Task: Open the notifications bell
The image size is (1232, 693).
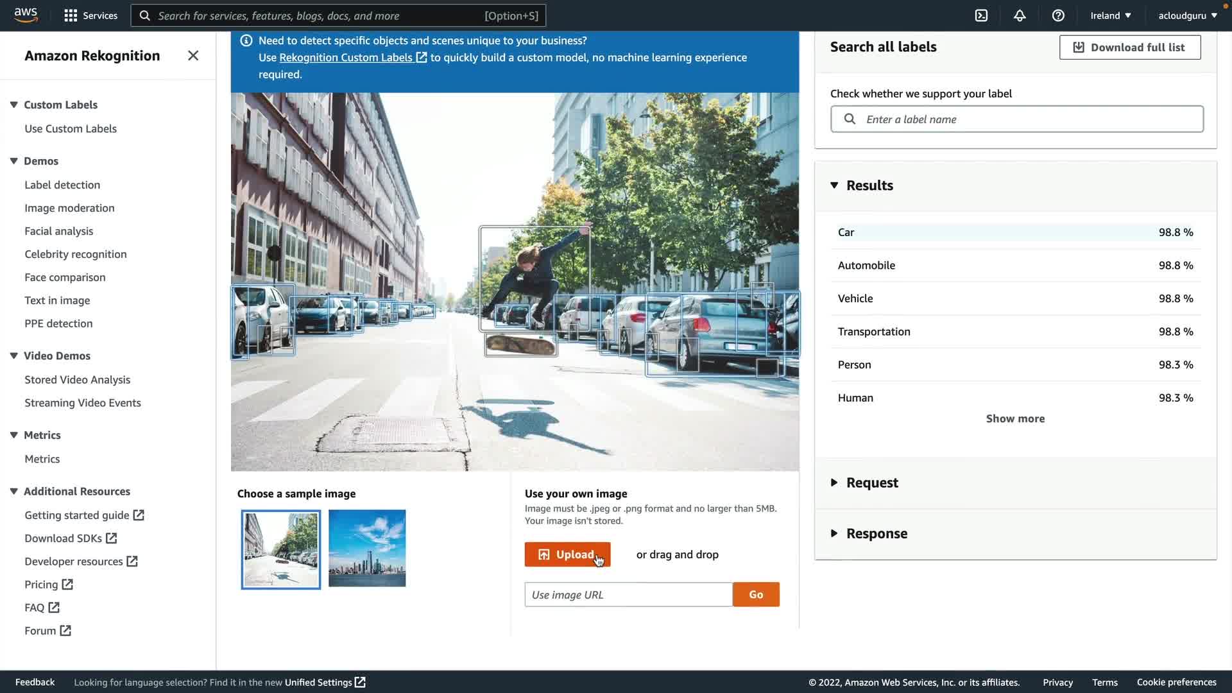Action: (1020, 15)
